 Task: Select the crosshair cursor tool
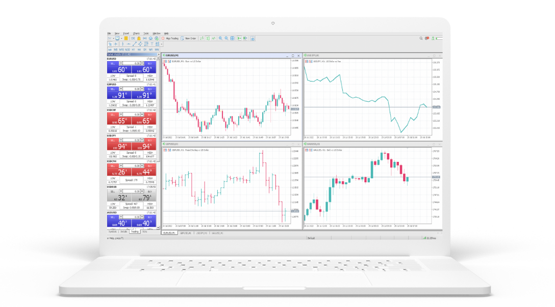click(115, 44)
